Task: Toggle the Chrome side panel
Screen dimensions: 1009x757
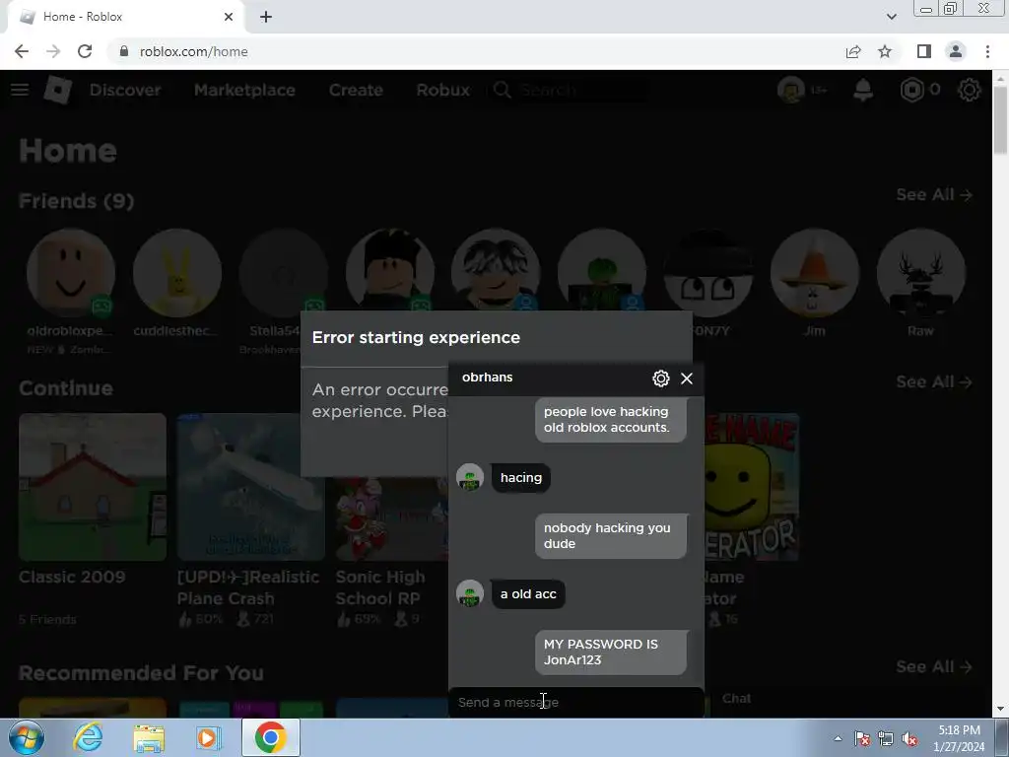Action: click(924, 51)
